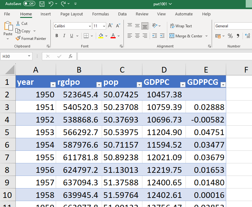Switch to the Formulas ribbon tab
This screenshot has height=207, width=252.
100,14
